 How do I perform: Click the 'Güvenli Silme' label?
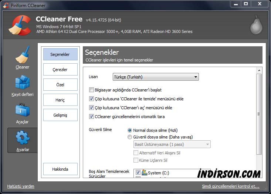(x=100, y=130)
